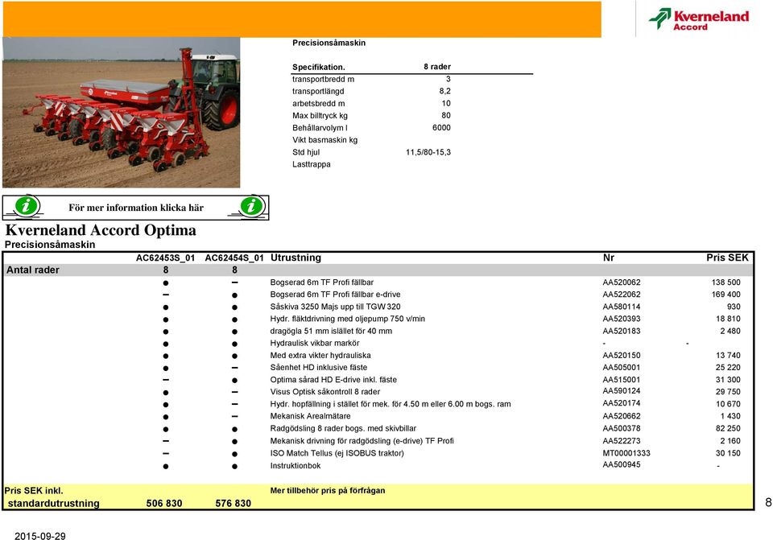Select the 'Specifikation.' header

(x=319, y=67)
